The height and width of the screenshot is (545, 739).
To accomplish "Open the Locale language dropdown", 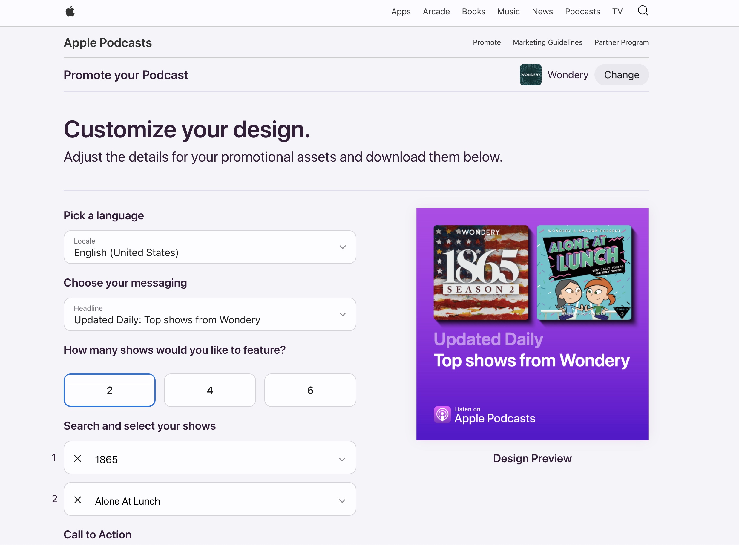I will click(210, 247).
